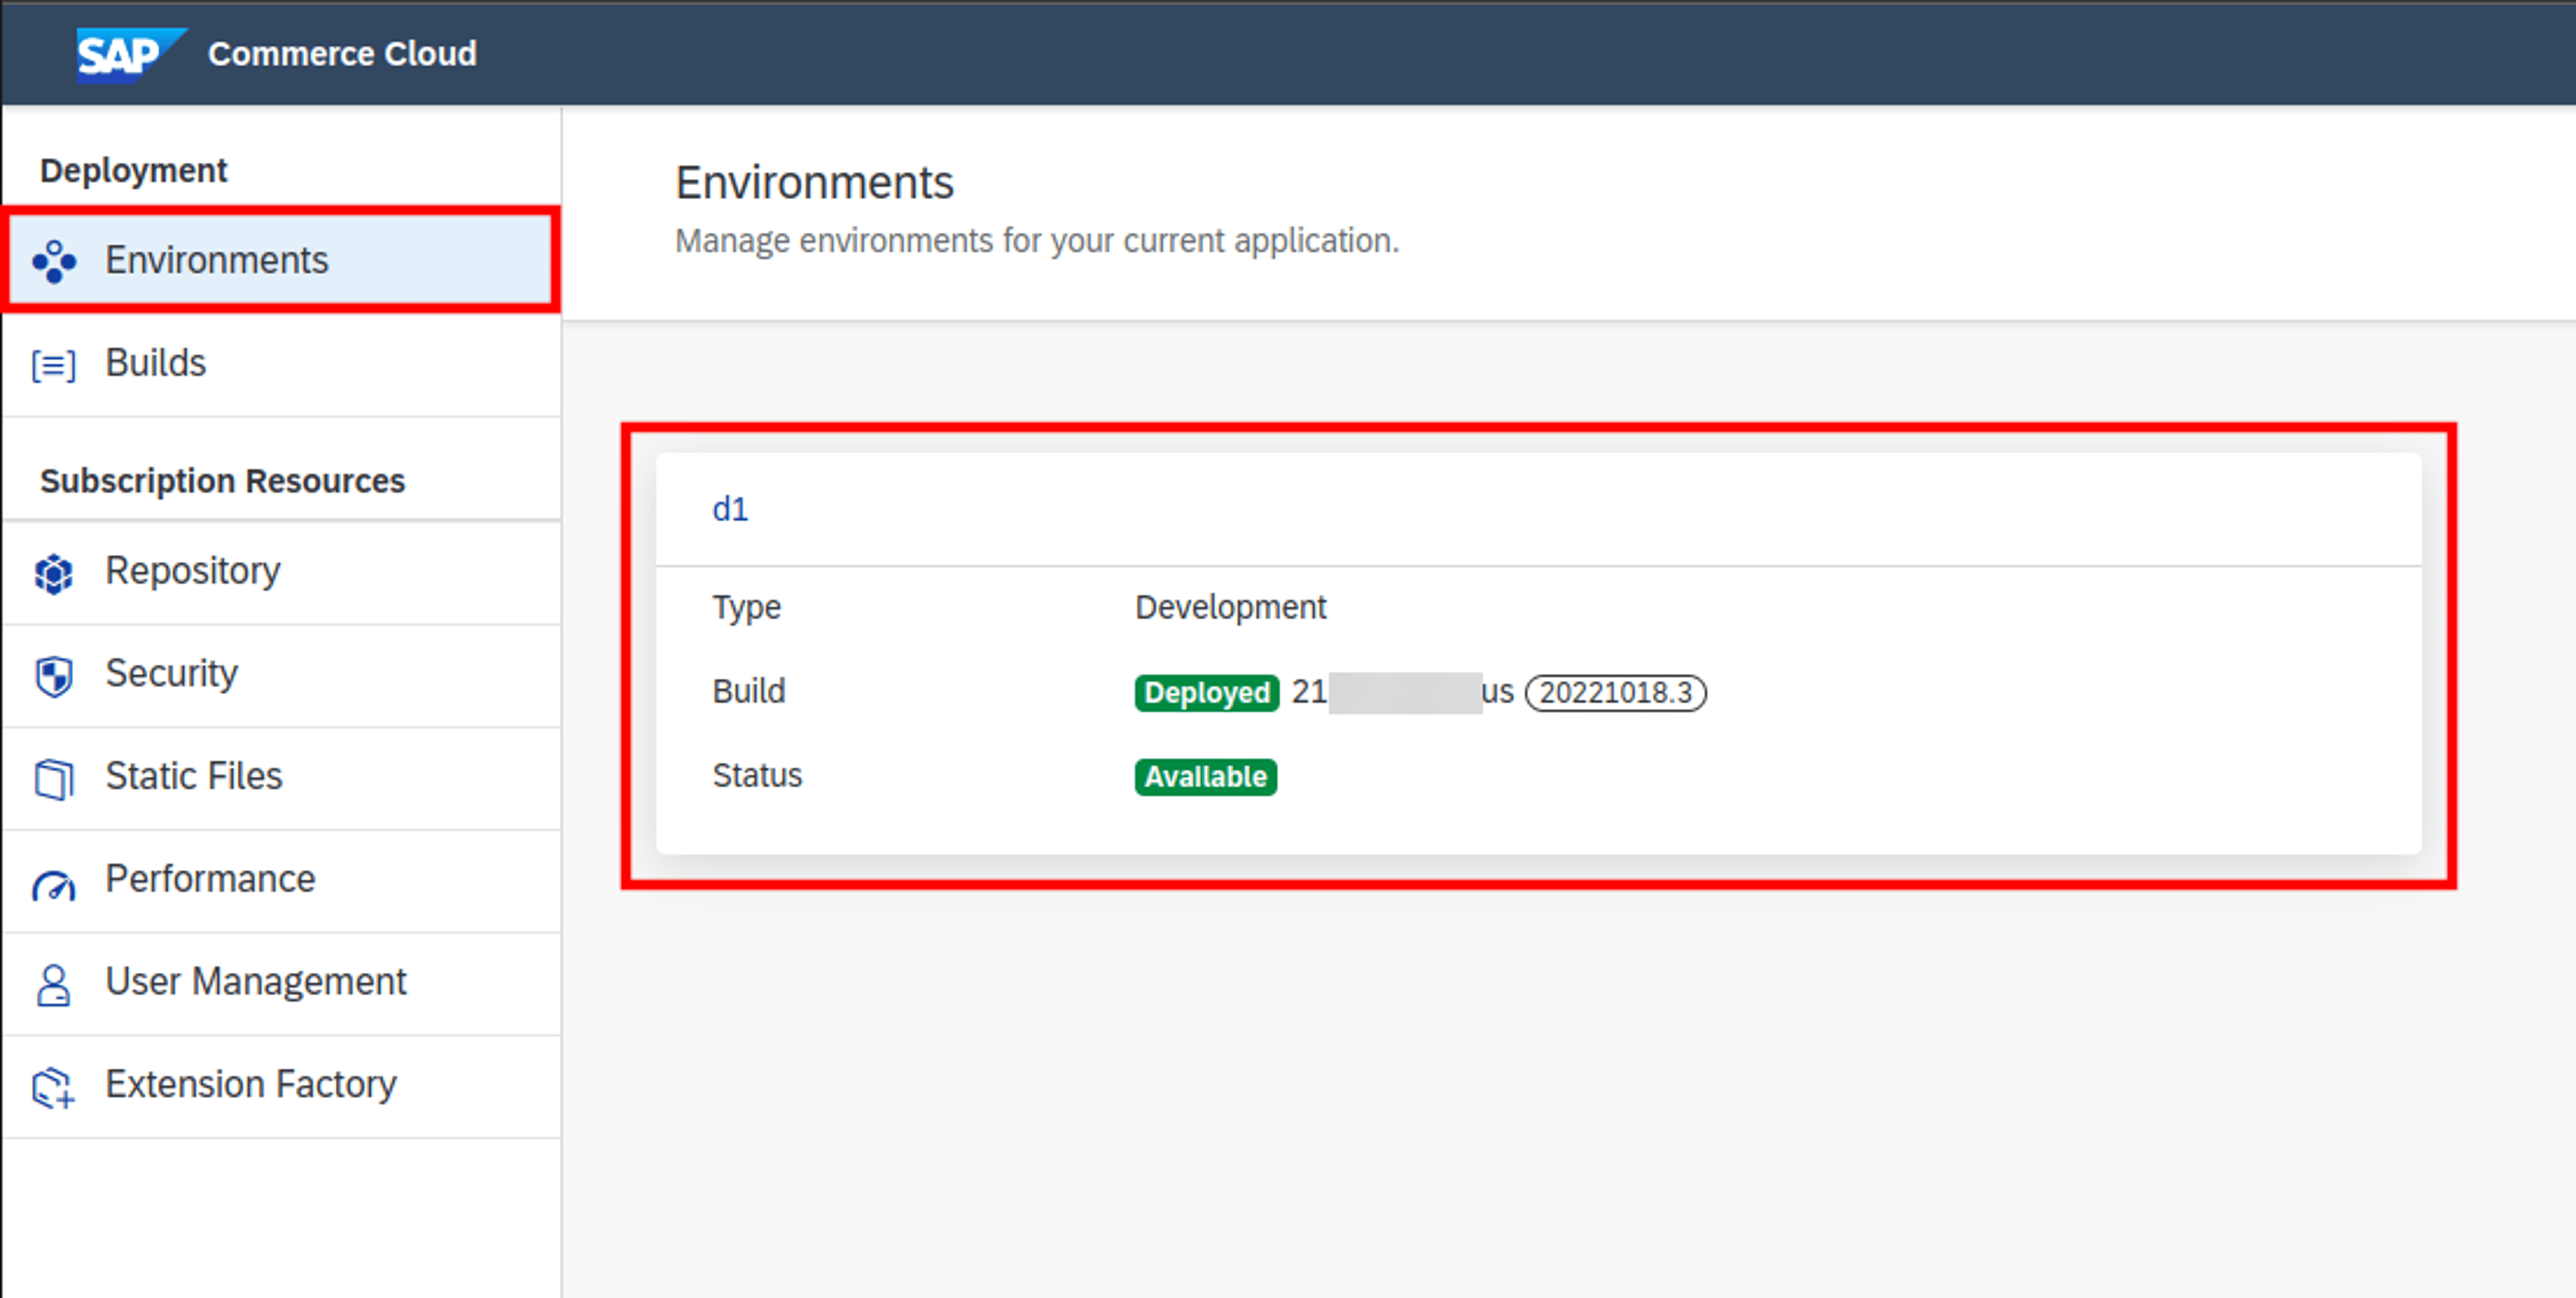Open the d1 environment link

(x=730, y=510)
